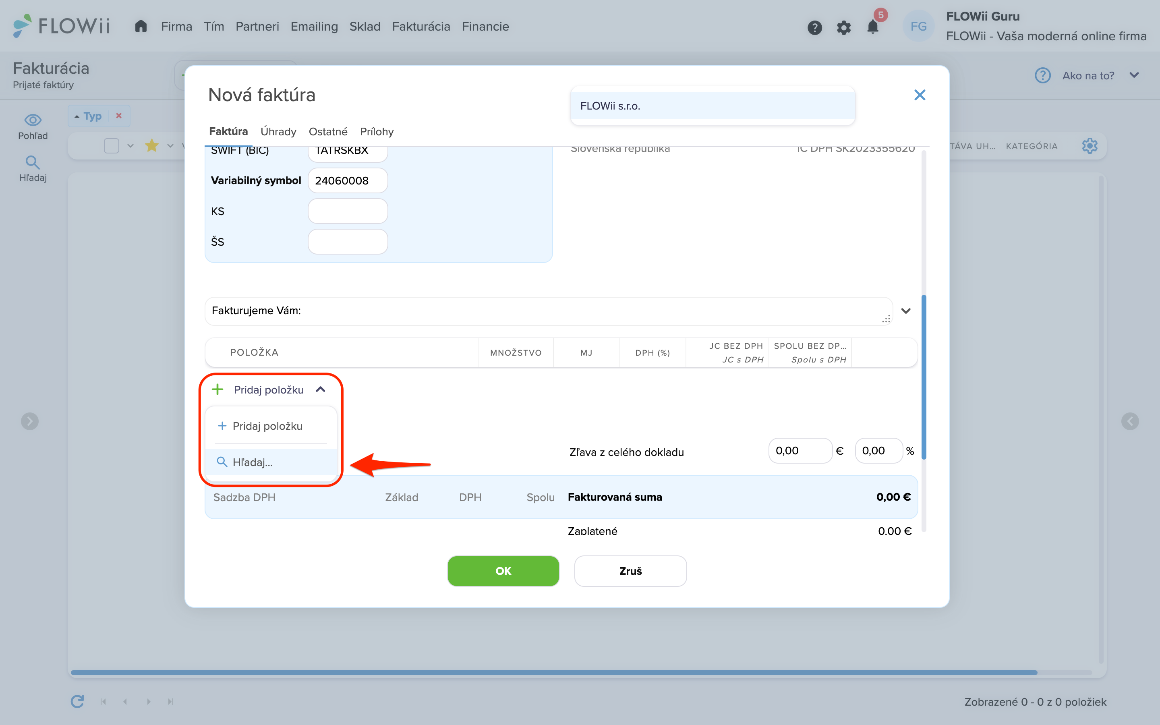
Task: Open the Fakturácia menu
Action: coord(421,26)
